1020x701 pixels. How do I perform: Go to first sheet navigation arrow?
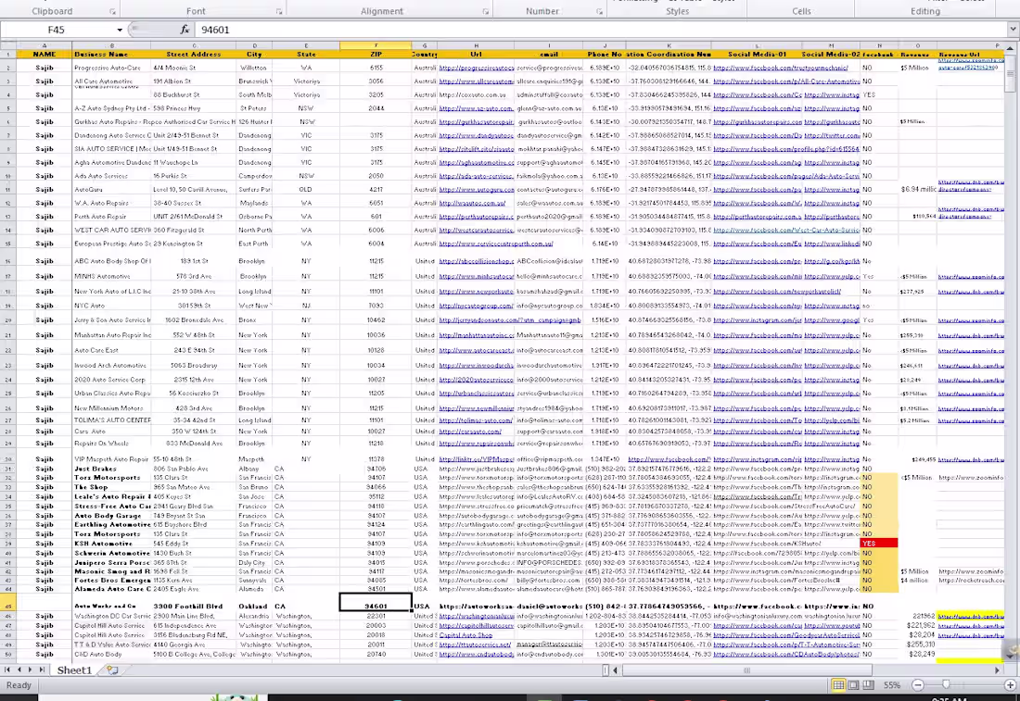click(x=7, y=670)
